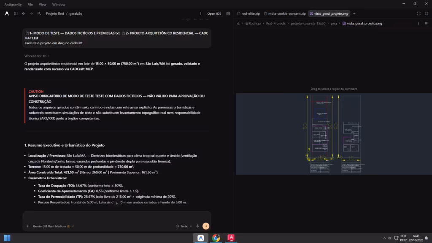This screenshot has height=243, width=432.
Task: Click the floor plan image preview
Action: [x=334, y=134]
